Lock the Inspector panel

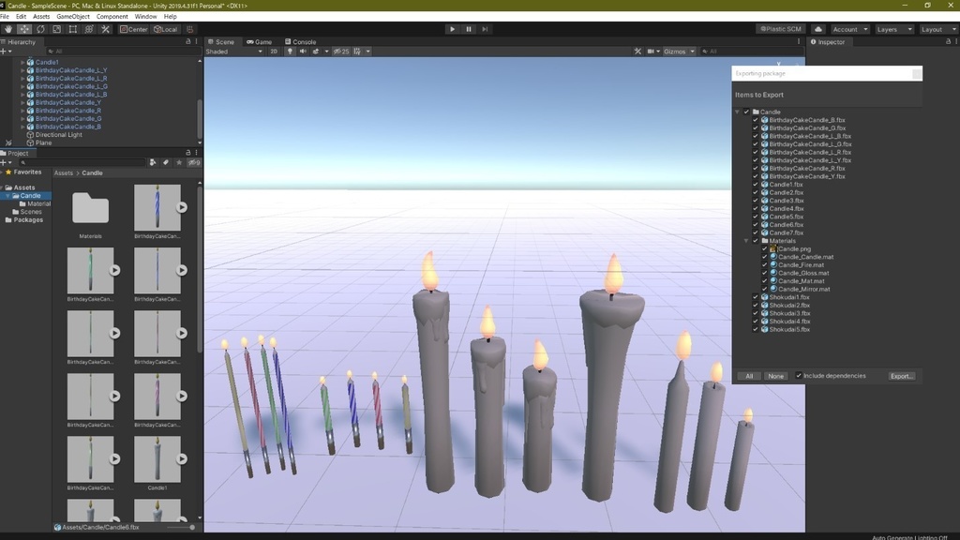click(x=949, y=41)
